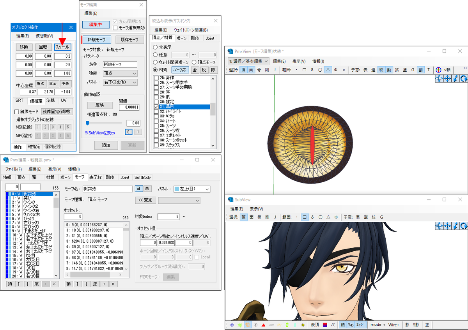Click the zoom arrow icon in PmxView corner
The height and width of the screenshot is (330, 468).
point(456,78)
